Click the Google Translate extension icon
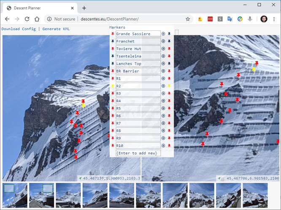This screenshot has width=281, height=210. [x=230, y=19]
